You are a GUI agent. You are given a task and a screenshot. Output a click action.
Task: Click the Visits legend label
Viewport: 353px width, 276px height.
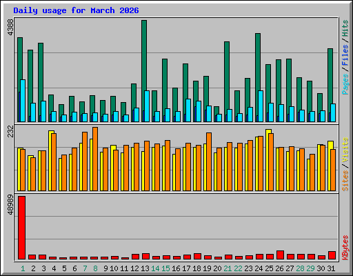(x=345, y=150)
